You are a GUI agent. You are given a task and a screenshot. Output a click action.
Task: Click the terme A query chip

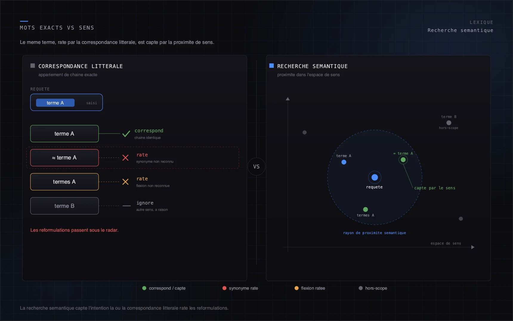[x=55, y=103]
